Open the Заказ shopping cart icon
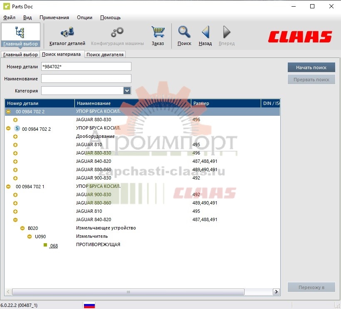 pos(158,32)
